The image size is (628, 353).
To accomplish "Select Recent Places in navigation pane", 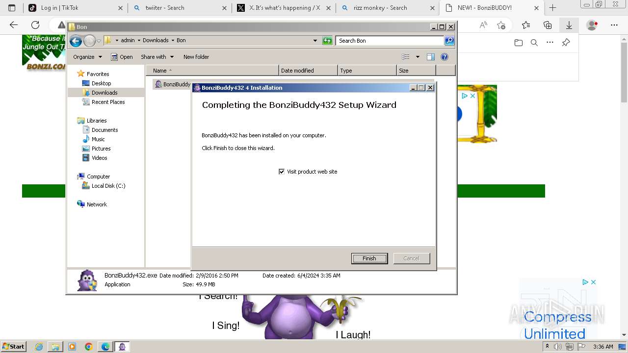I will click(x=108, y=102).
